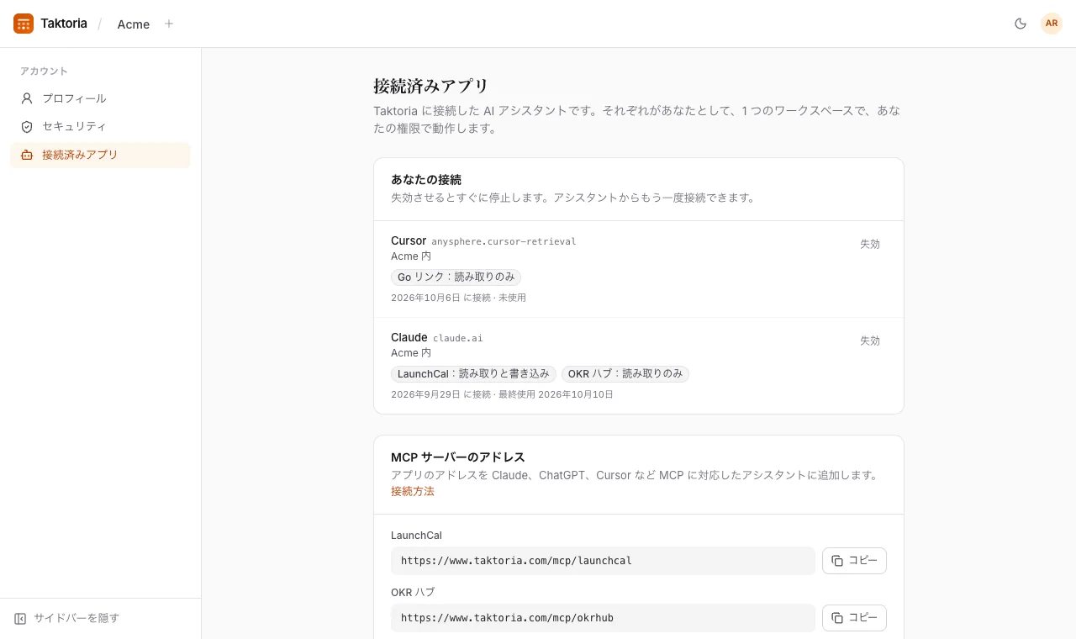Revoke the Cursor connection with 失効
The height and width of the screenshot is (639, 1076).
(x=870, y=244)
